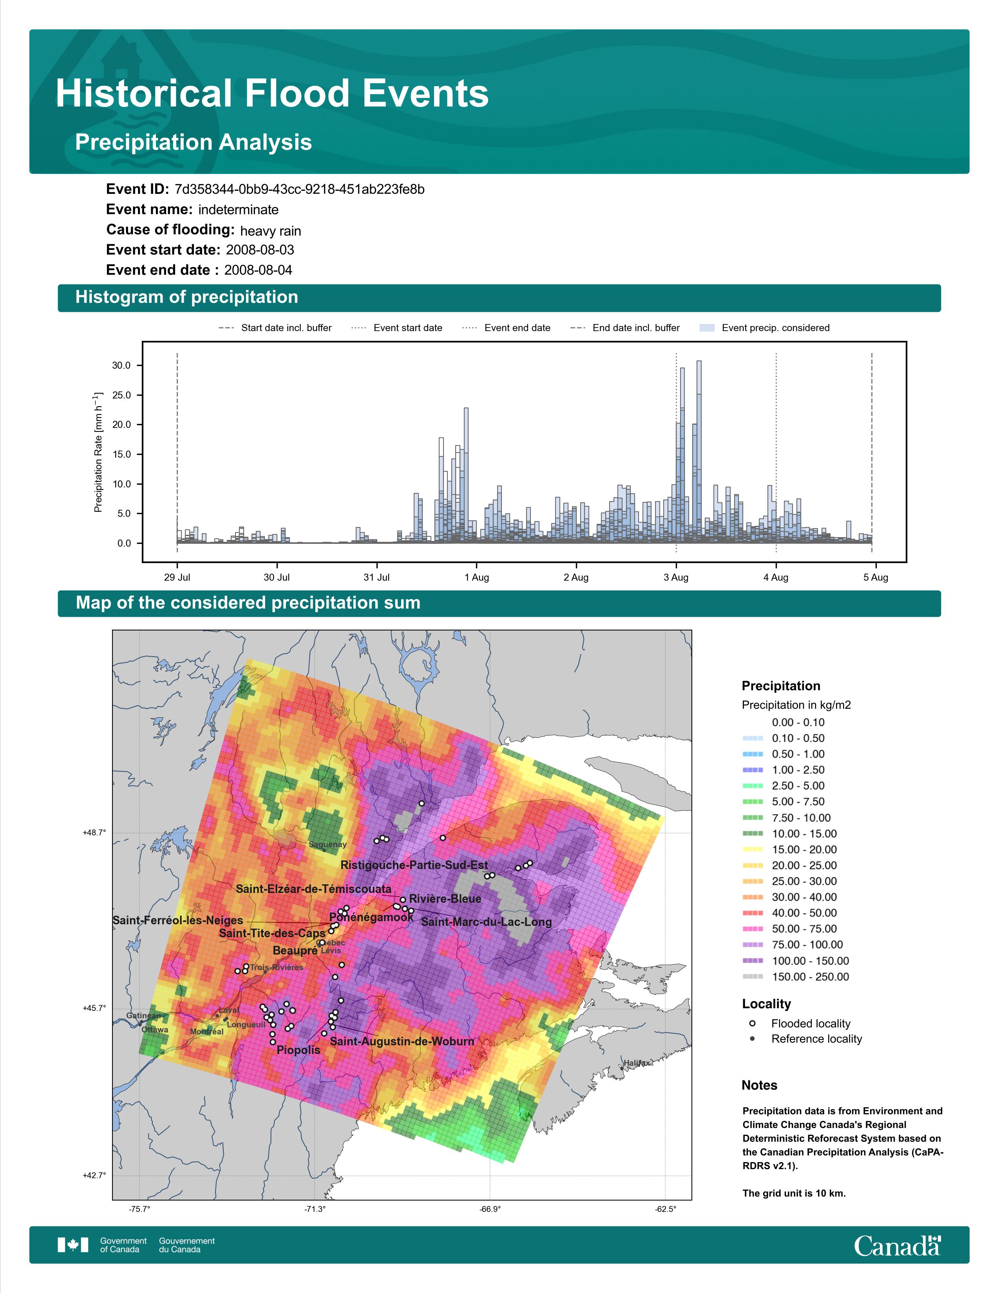Click the 75.00 - 100.00 lilac swatch
This screenshot has height=1293, width=999.
(752, 945)
